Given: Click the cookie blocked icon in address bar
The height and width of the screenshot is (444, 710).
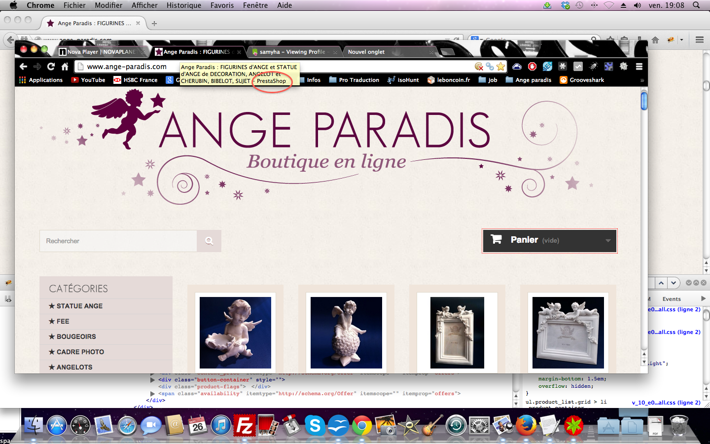Looking at the screenshot, I should click(479, 66).
